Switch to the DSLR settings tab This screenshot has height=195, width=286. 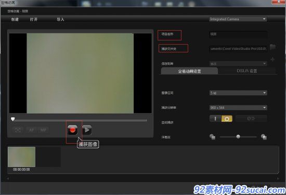pos(247,71)
